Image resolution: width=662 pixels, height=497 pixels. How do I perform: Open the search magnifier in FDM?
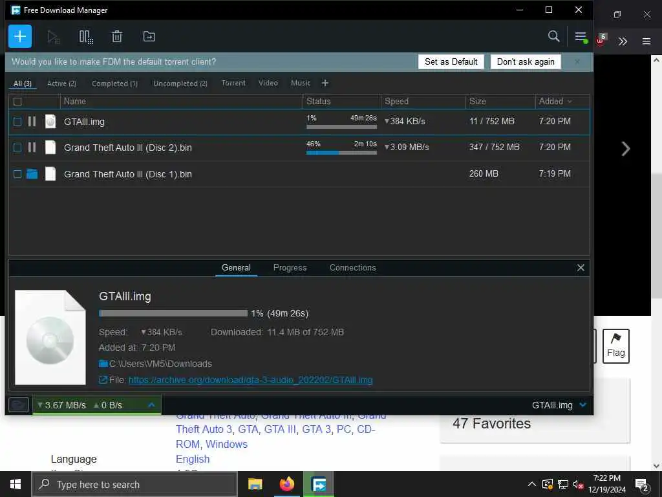click(x=553, y=36)
